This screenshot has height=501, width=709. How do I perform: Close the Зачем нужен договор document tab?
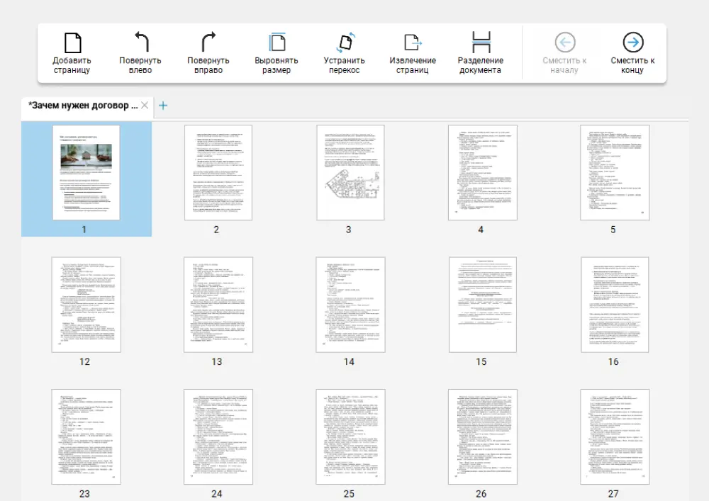coord(145,106)
